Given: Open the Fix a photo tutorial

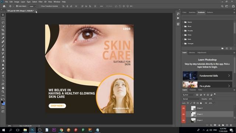Looking at the screenshot, I should click(207, 85).
